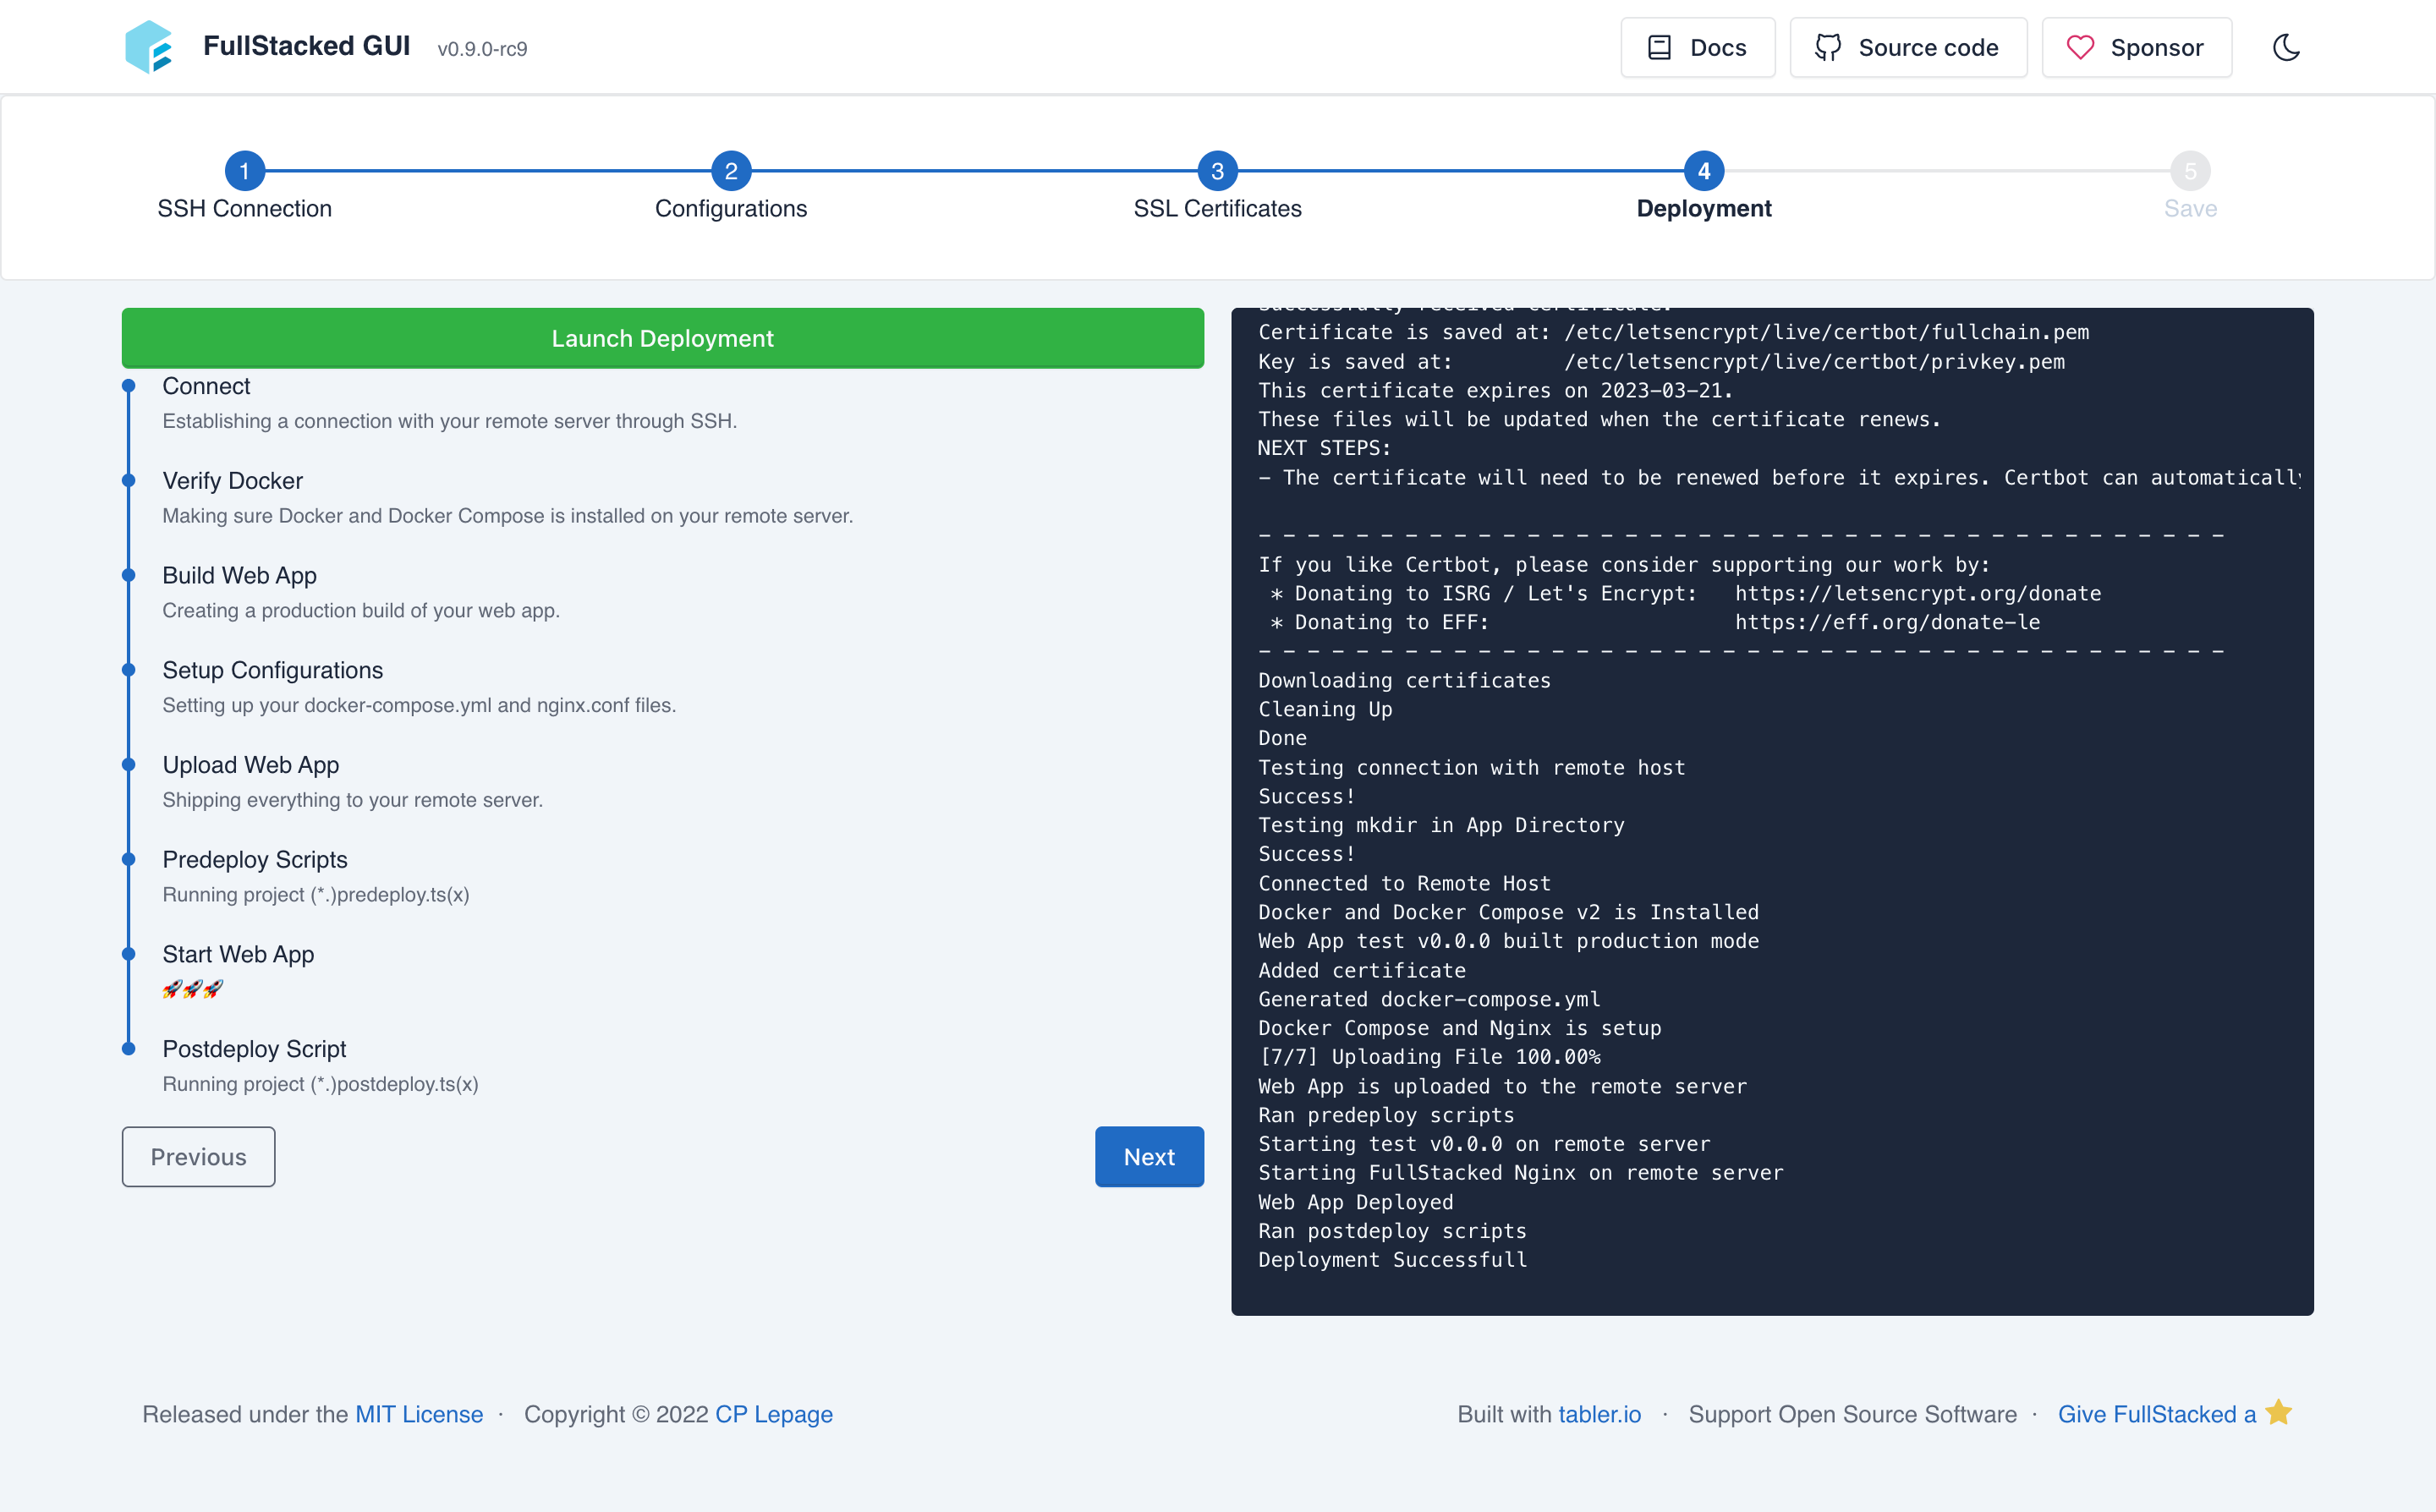2436x1512 pixels.
Task: Select step 4 Deployment circle
Action: click(1703, 171)
